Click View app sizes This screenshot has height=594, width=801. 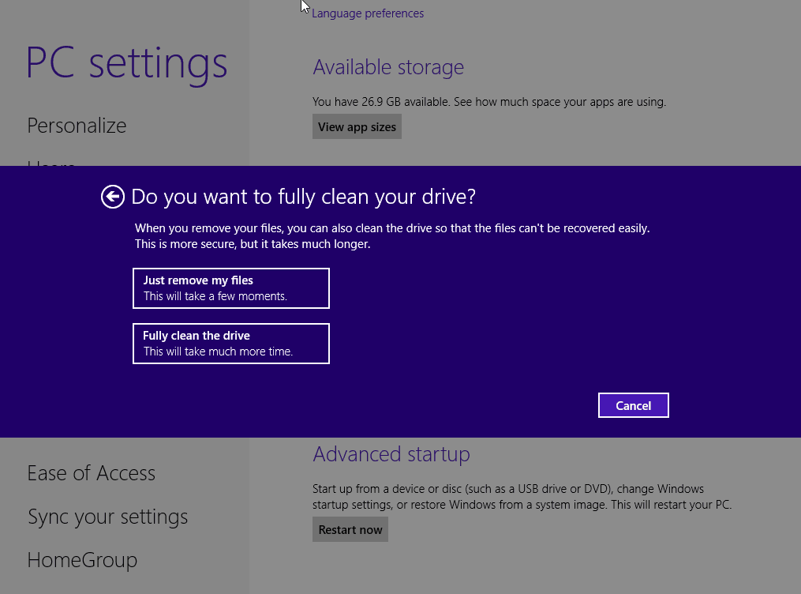[357, 126]
